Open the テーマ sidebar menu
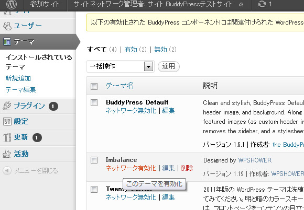This screenshot has height=210, width=304. 24,42
